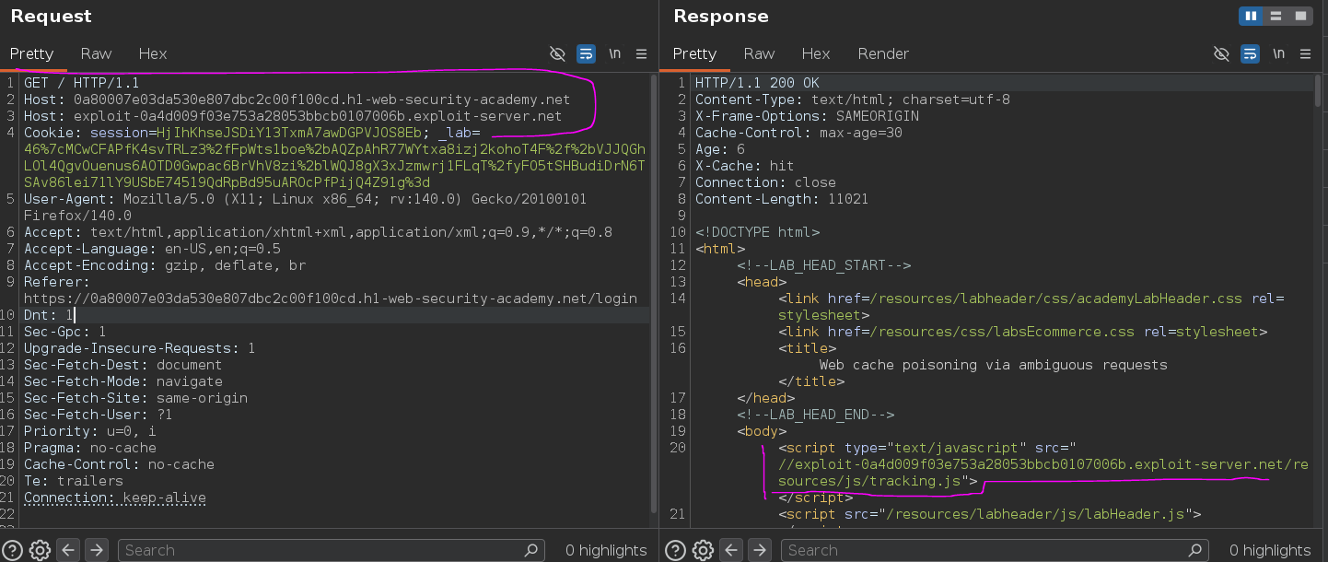
Task: Go to previous search match in Response
Action: point(732,550)
